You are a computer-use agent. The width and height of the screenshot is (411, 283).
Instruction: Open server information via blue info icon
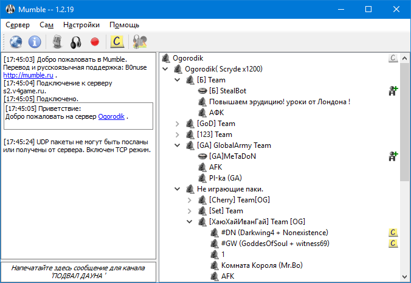tap(35, 42)
